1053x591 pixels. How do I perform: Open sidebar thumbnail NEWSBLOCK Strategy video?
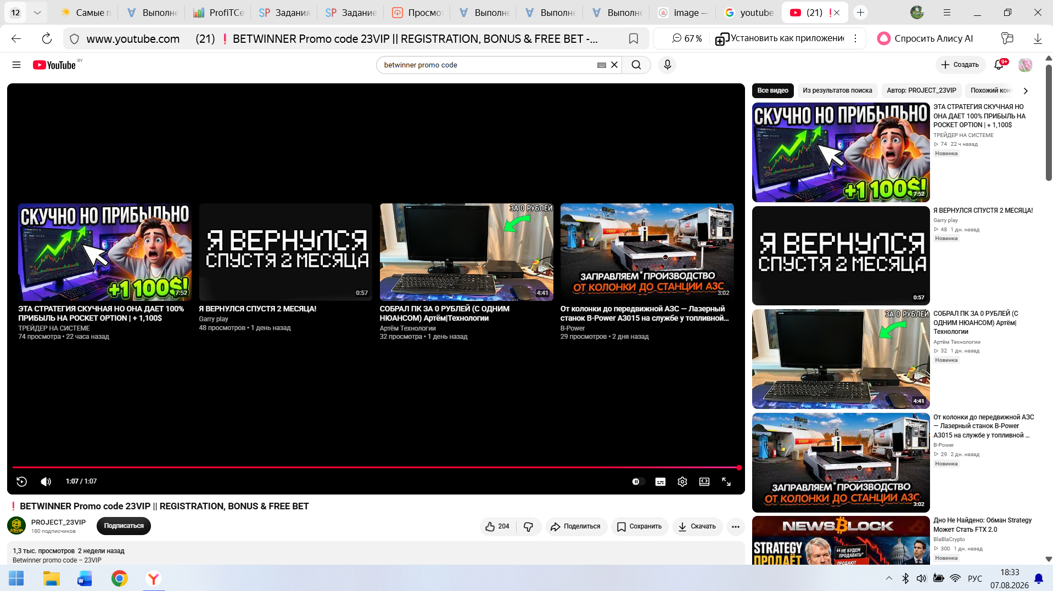click(x=841, y=541)
